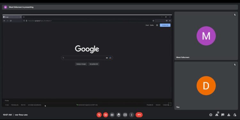This screenshot has height=120, width=240.
Task: Expand presentation using the fullscreen corner icon
Action: pos(170,104)
